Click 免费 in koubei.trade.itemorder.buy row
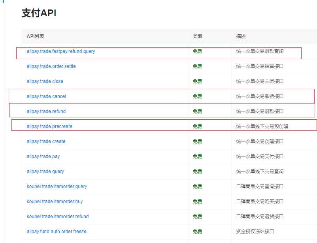 [197, 202]
